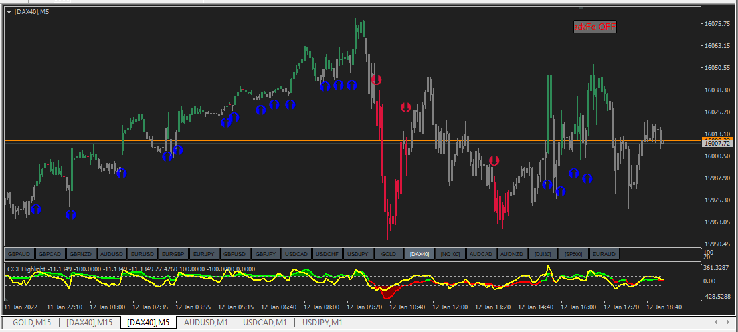Click the 361.3287 indicator scale value

717,268
